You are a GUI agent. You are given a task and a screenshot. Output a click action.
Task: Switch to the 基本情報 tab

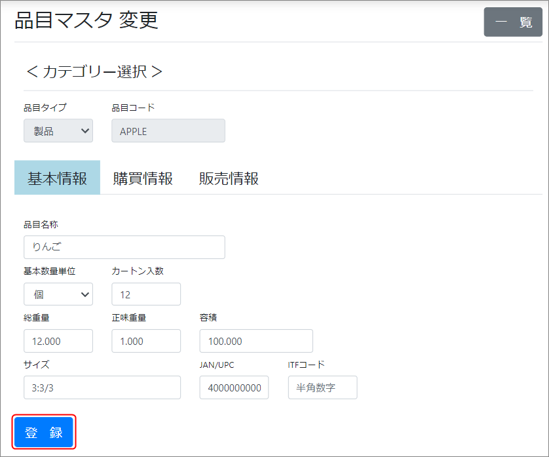(x=57, y=178)
